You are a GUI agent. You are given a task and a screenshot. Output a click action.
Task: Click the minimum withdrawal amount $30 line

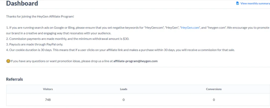[68, 39]
